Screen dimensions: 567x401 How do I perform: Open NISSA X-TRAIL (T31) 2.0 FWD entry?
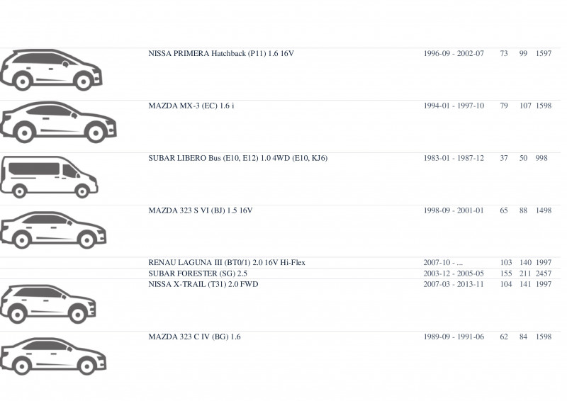click(x=203, y=284)
